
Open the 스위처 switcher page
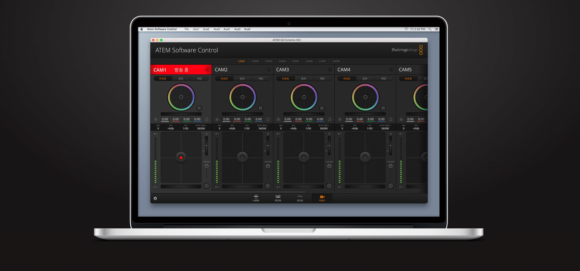256,198
